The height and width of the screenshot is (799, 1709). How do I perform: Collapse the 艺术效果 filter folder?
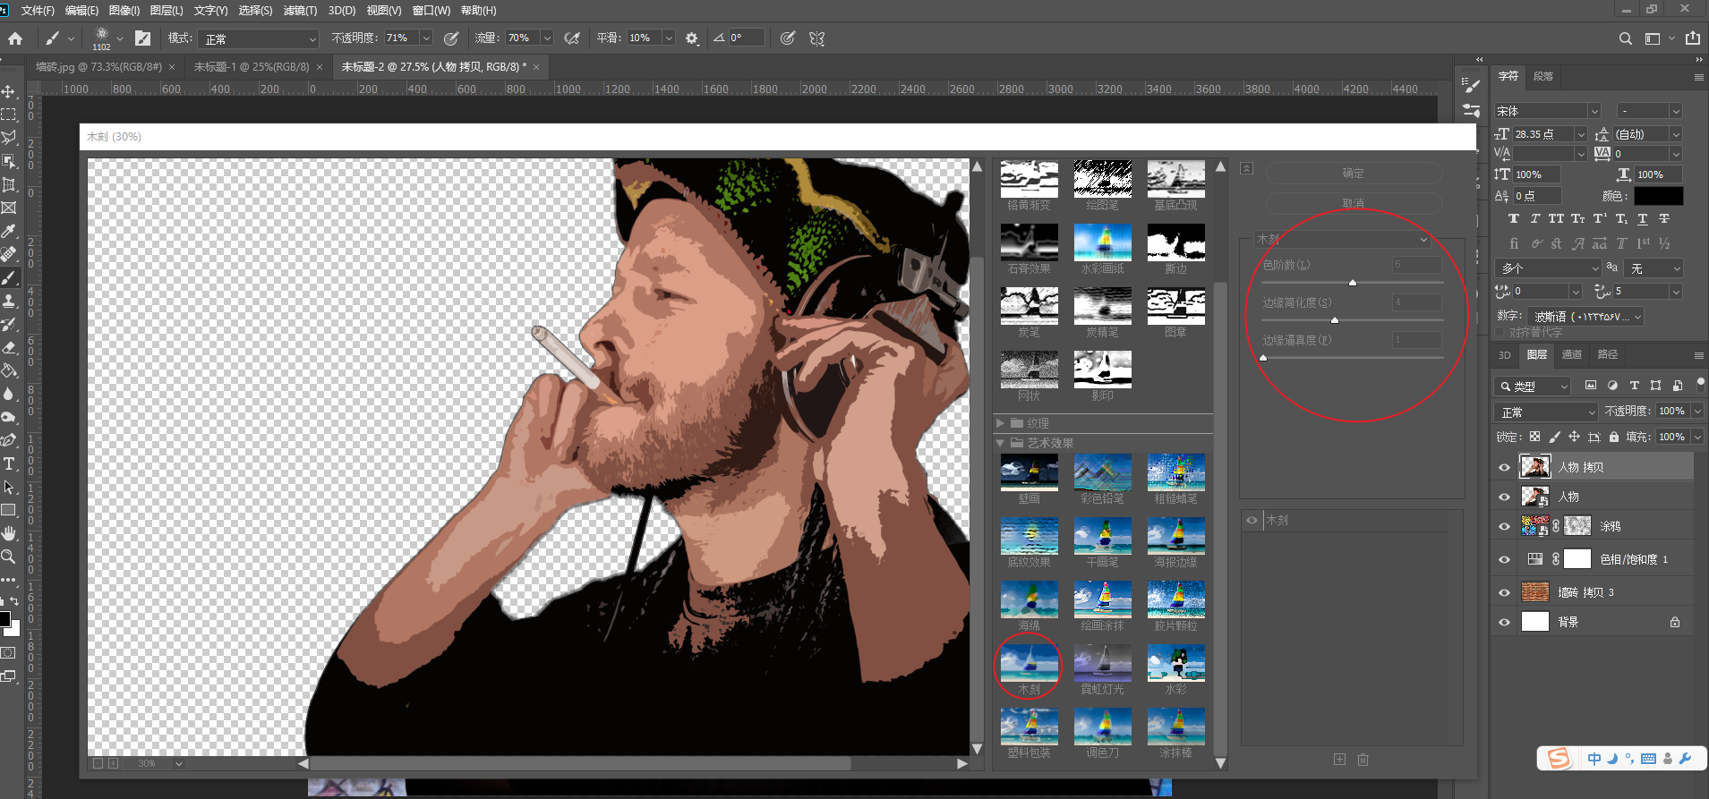(x=1000, y=443)
